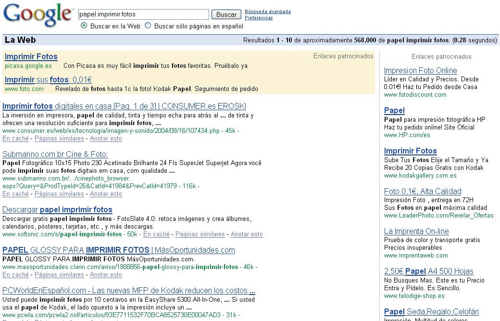Open the CONSUMER.es EROSKI result title
The image size is (500, 321).
click(124, 106)
